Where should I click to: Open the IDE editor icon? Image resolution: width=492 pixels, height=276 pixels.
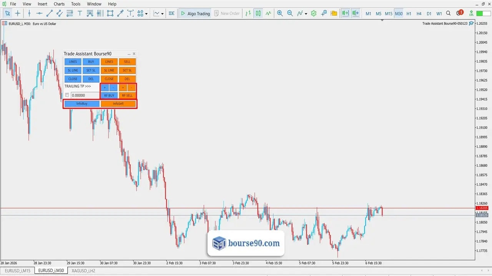point(171,13)
